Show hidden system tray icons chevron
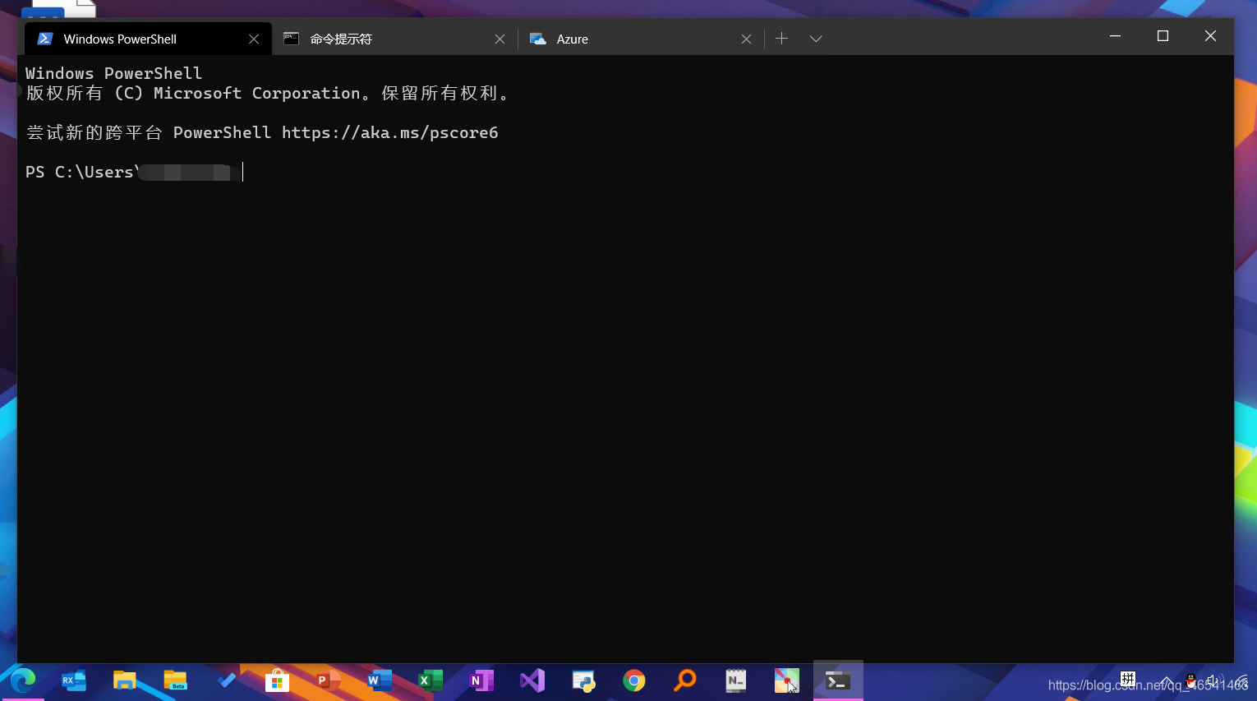 (x=1167, y=681)
